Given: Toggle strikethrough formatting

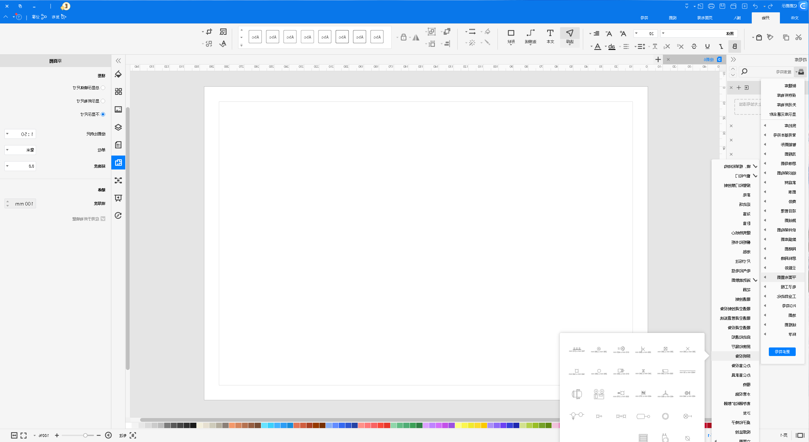Looking at the screenshot, I should pos(694,46).
